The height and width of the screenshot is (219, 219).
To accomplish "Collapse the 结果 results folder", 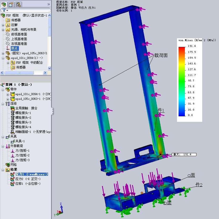I will [3, 170].
